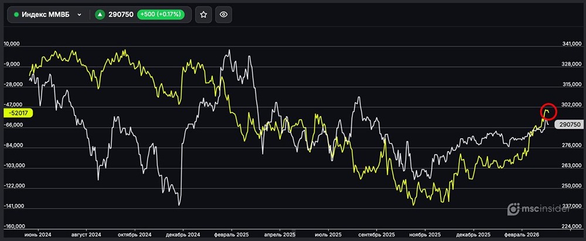Click the -84,000 left axis value
The image size is (586, 241).
13,145
